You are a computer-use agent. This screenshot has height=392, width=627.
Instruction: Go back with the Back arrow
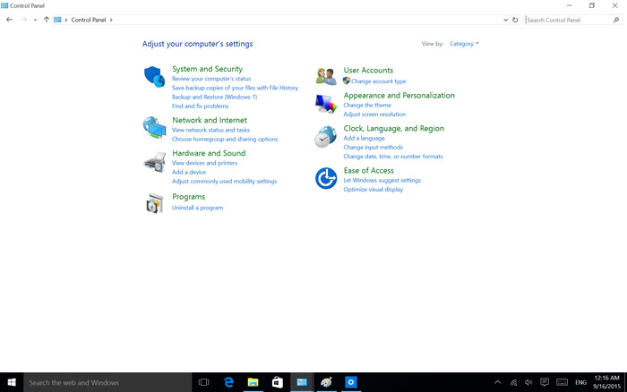click(x=9, y=20)
